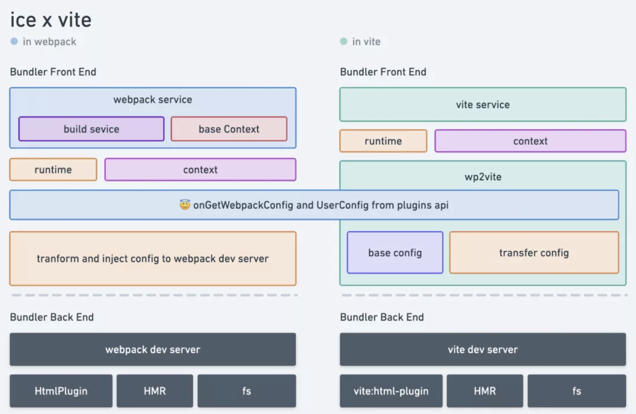Click the blue legend dot beside in webpack
Screen dimensions: 636x414
(x=14, y=41)
